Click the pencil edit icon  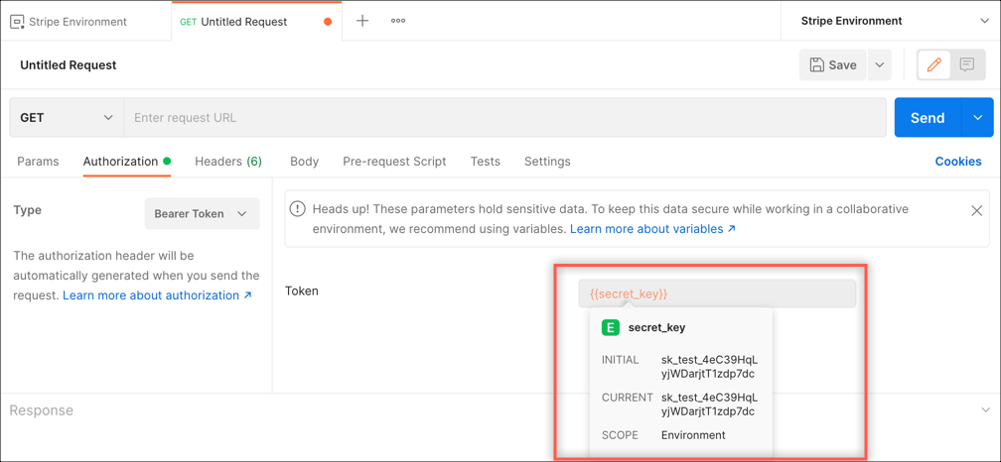[933, 65]
